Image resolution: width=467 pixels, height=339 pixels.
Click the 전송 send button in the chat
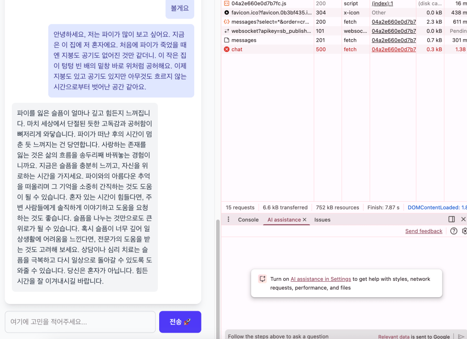180,322
